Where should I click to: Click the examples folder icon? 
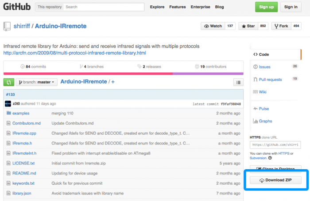9,113
